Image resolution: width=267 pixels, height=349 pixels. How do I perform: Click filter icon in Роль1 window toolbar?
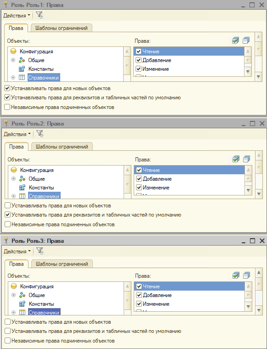click(x=40, y=15)
